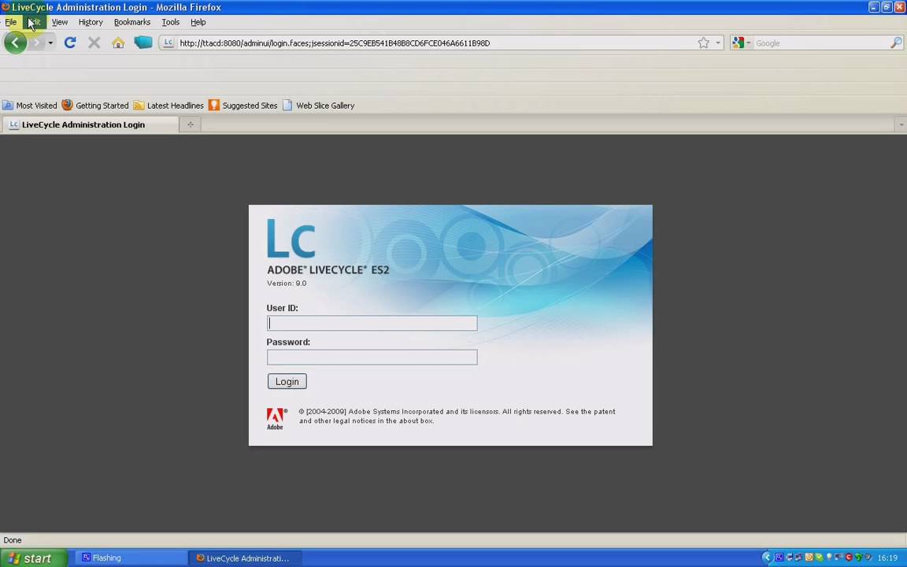This screenshot has height=567, width=907.
Task: Click the system tray clock 16:19
Action: coord(887,558)
